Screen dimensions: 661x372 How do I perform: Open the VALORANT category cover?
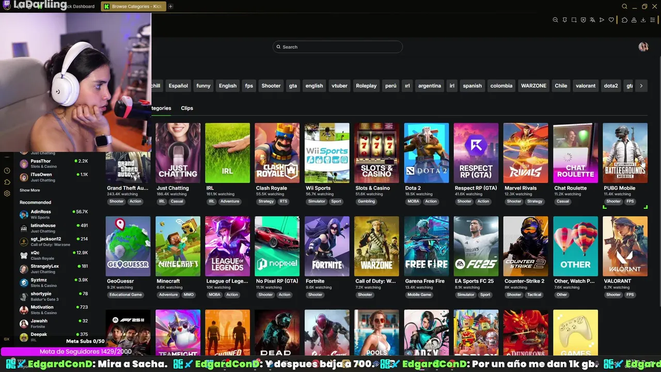click(x=625, y=246)
